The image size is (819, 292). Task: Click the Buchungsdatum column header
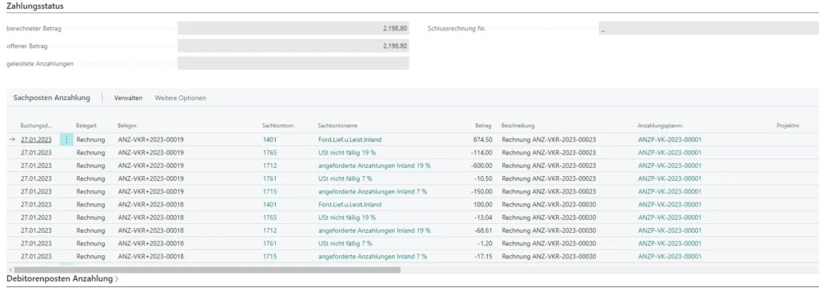click(36, 126)
